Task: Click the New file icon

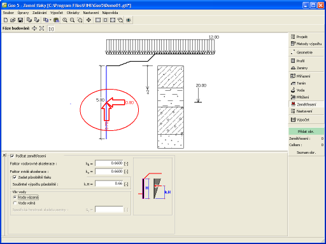Action: (6, 20)
